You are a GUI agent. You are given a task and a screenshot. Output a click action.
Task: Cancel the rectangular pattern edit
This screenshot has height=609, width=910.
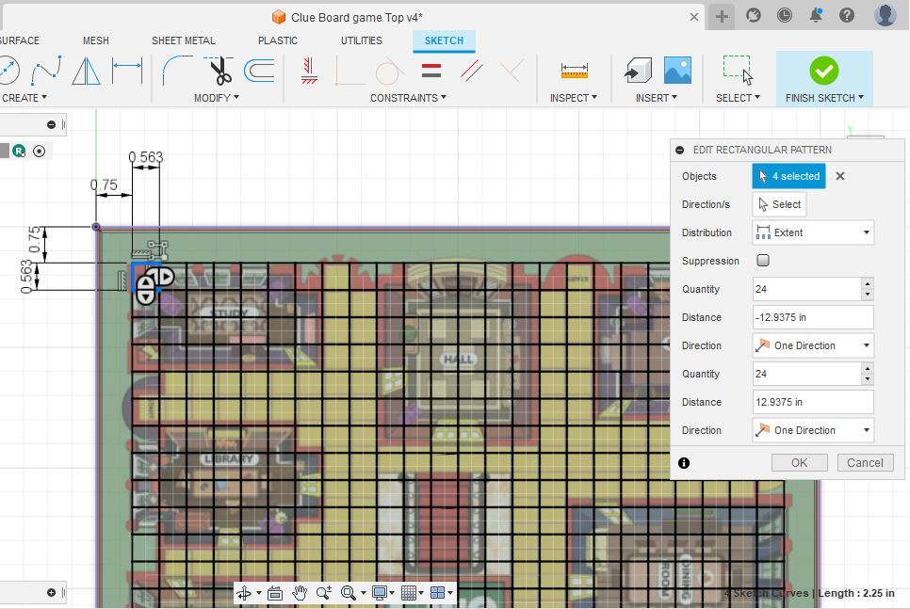point(865,463)
